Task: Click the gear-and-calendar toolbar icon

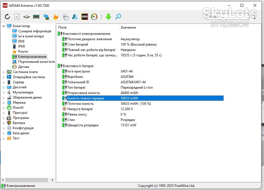Action: [x=65, y=17]
